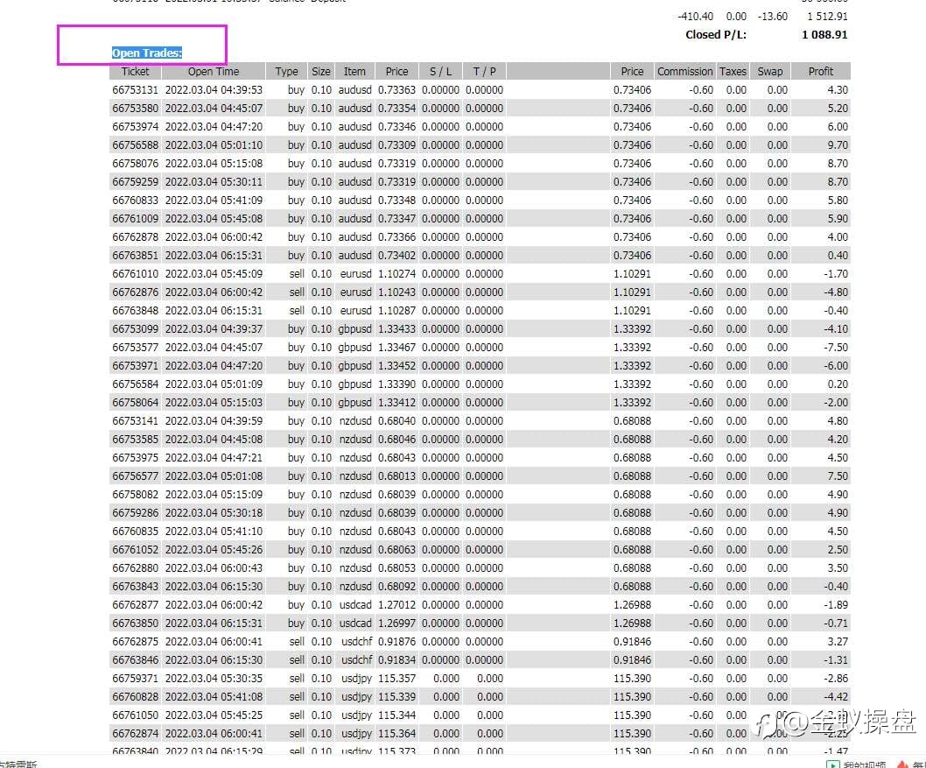Select ticket number 66756588
This screenshot has width=926, height=768.
click(x=136, y=144)
